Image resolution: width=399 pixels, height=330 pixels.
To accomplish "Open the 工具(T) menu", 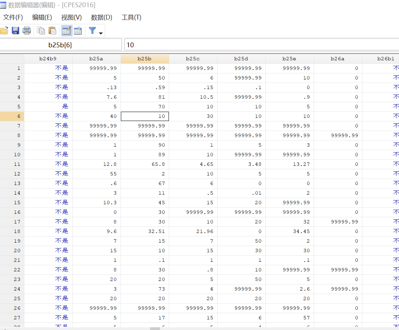I will click(131, 17).
